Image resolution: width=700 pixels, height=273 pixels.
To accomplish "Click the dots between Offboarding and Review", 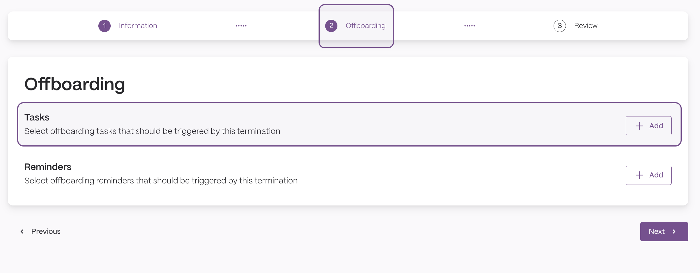I will [470, 26].
